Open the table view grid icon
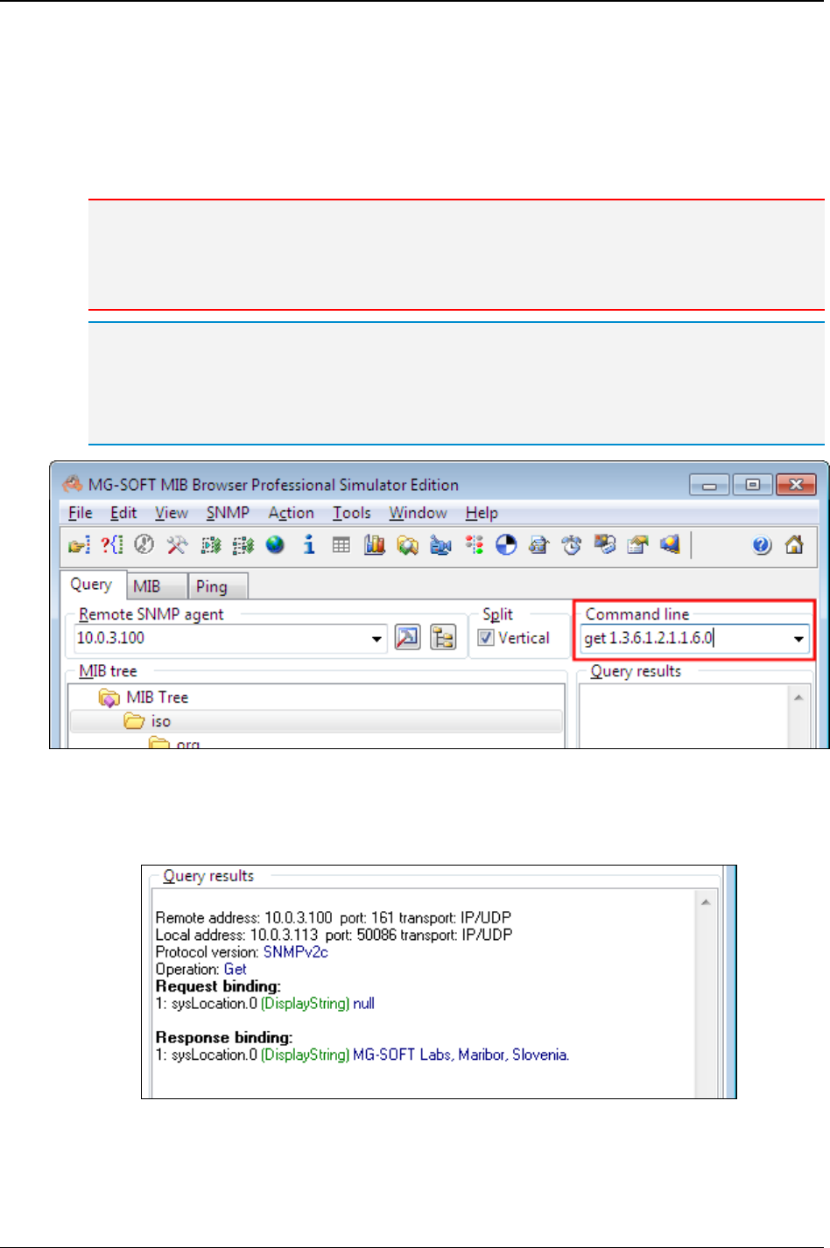The image size is (830, 1248). click(341, 545)
